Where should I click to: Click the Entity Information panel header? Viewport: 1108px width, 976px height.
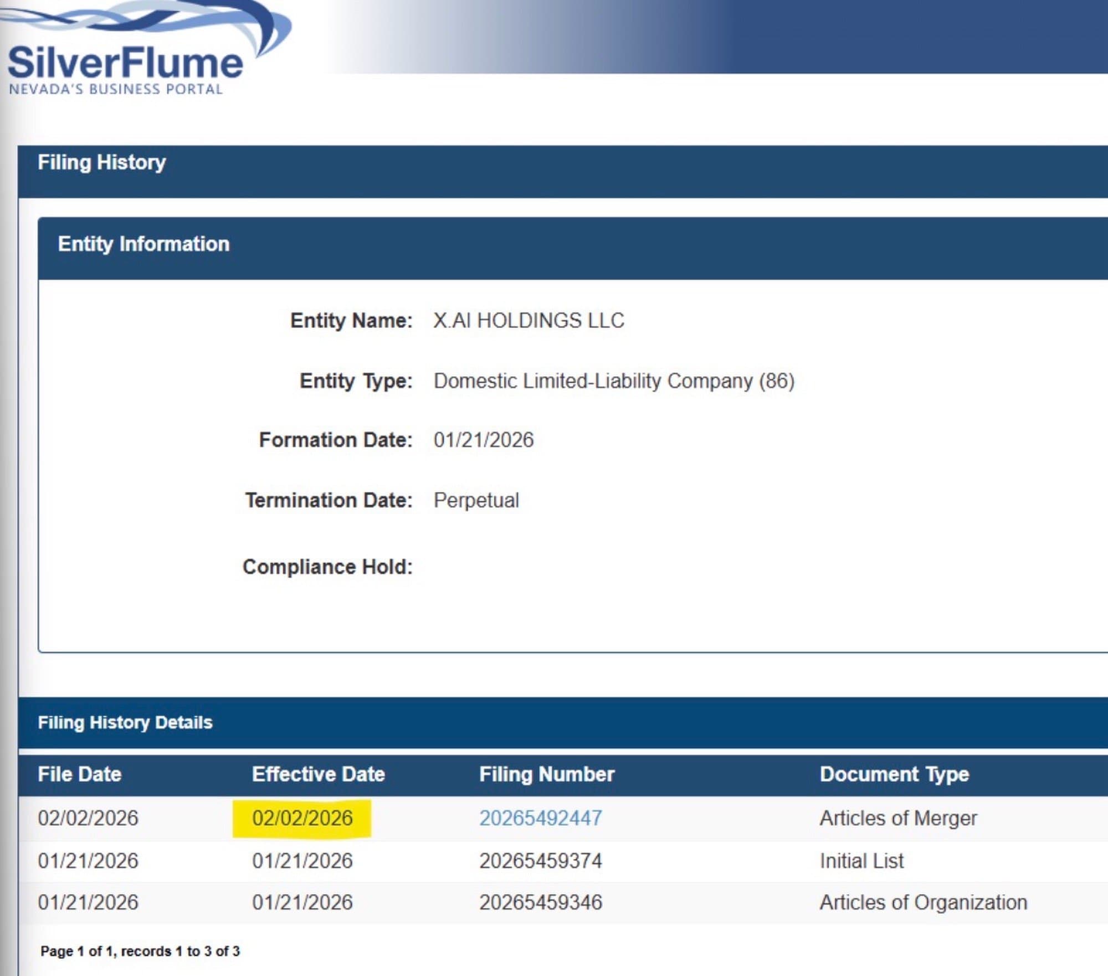[143, 244]
